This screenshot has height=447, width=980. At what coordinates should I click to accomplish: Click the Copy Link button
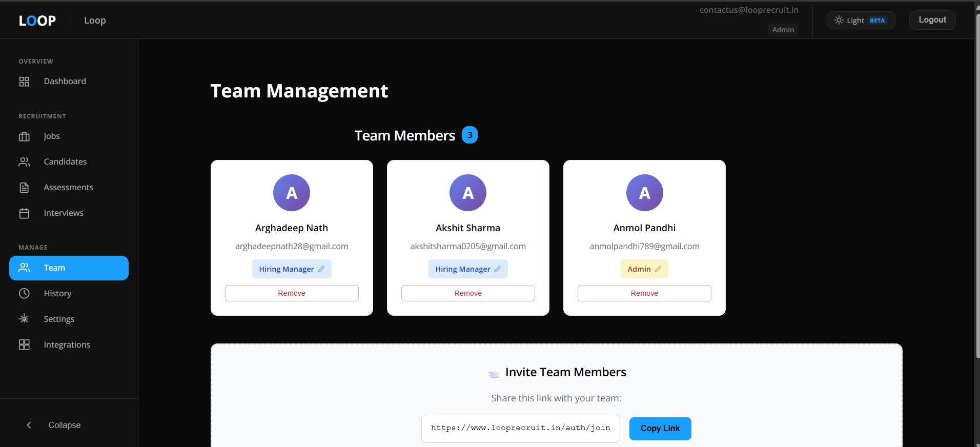point(660,429)
